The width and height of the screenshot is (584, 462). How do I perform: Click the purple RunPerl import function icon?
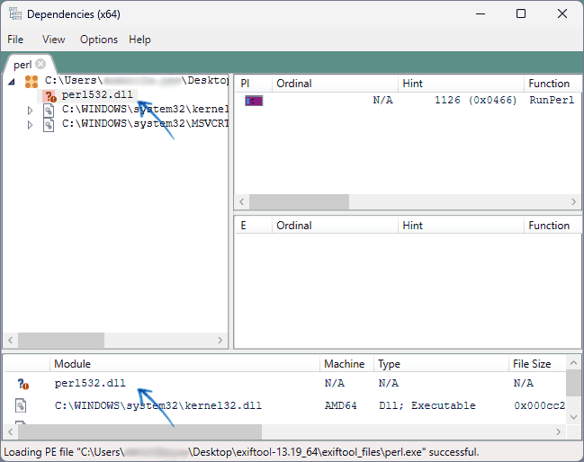click(254, 101)
